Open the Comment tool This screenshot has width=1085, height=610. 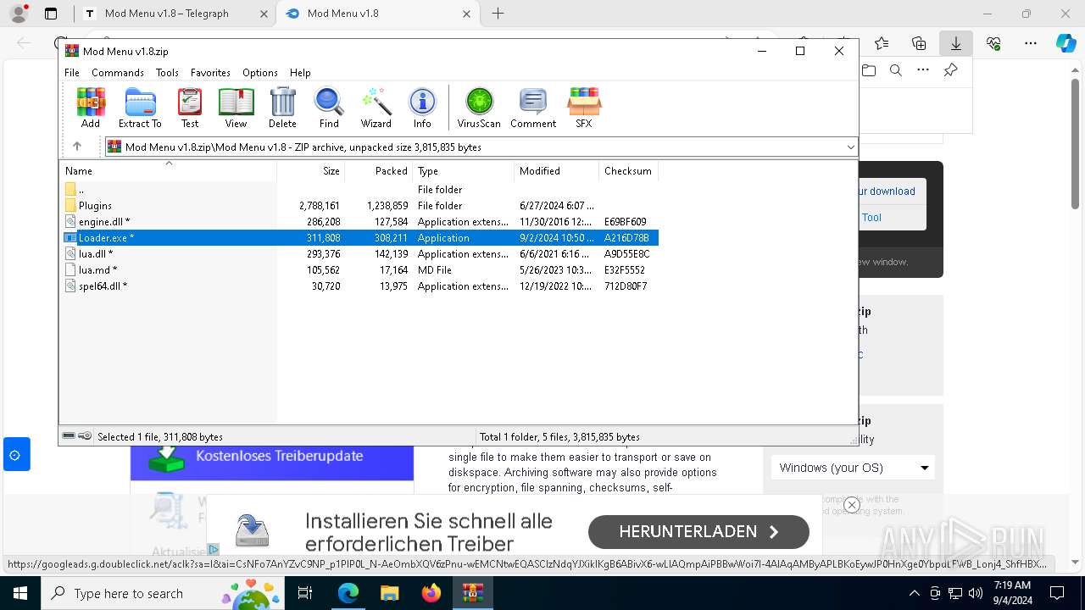[x=533, y=108]
